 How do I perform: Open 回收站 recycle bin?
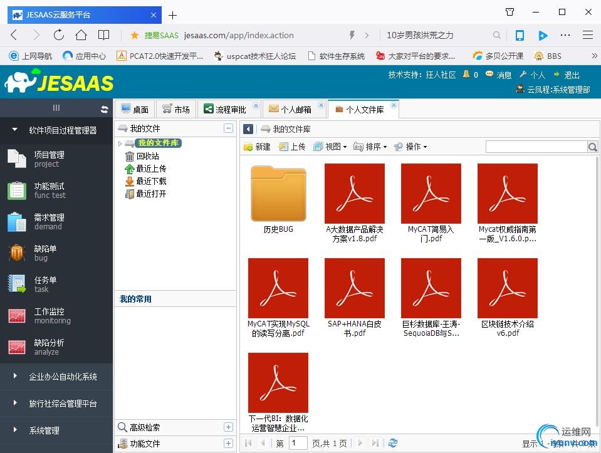pyautogui.click(x=142, y=156)
